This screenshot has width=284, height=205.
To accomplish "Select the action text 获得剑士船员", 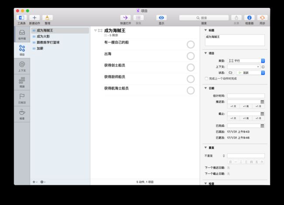I will [x=114, y=65].
